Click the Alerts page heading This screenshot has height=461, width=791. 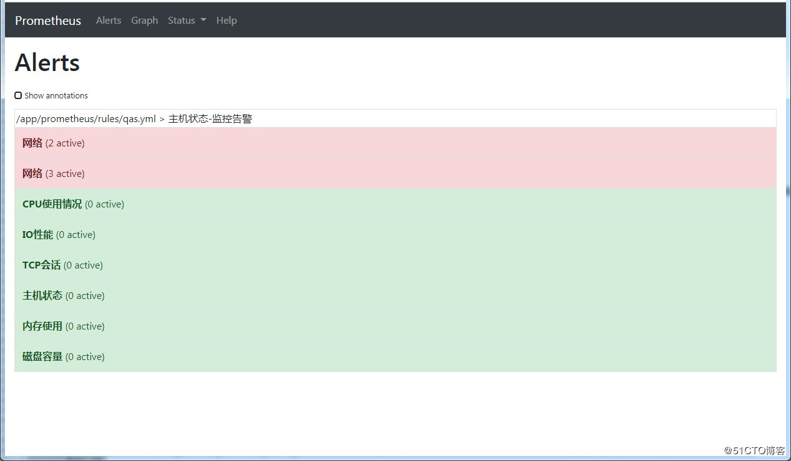pos(47,63)
